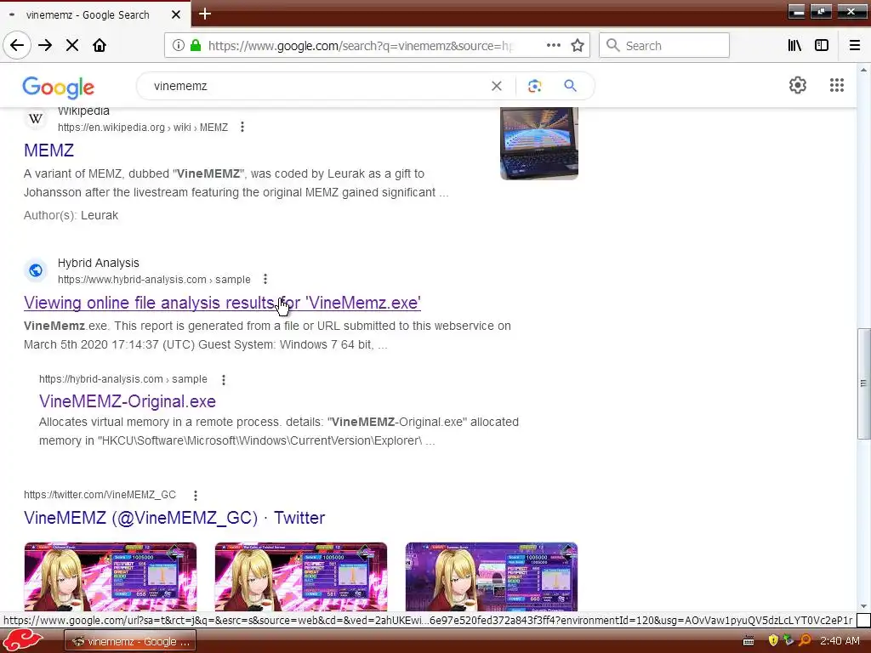Open the Library panel icon

pos(794,46)
